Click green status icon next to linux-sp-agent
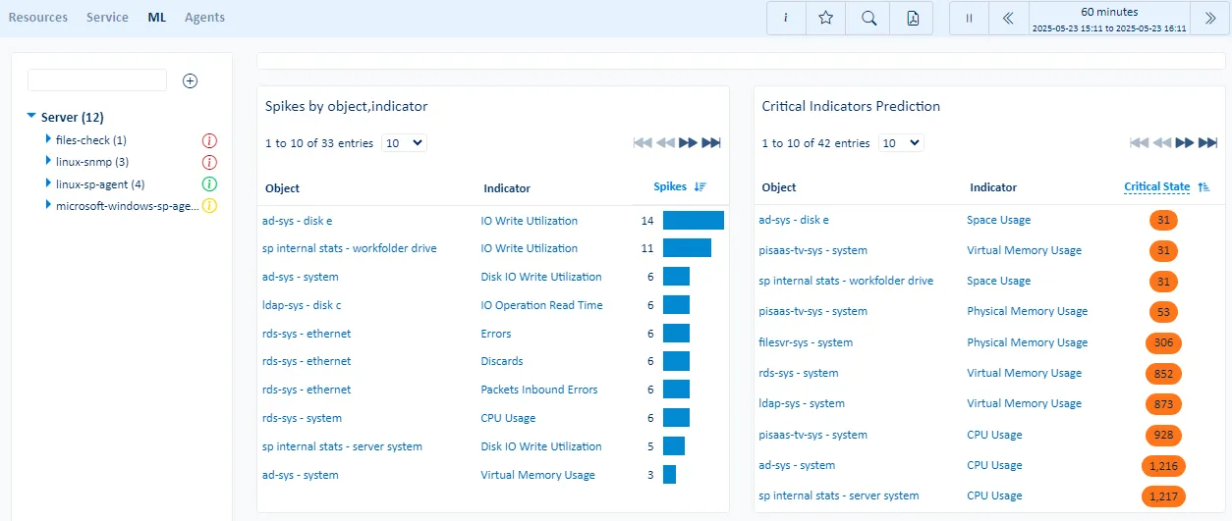The height and width of the screenshot is (521, 1232). [209, 184]
